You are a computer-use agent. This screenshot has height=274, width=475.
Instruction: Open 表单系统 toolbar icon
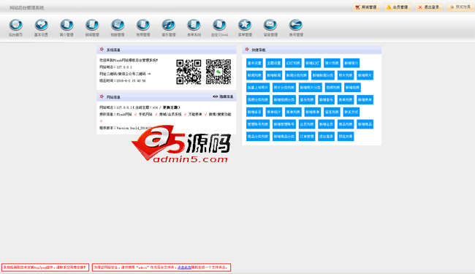pos(194,25)
